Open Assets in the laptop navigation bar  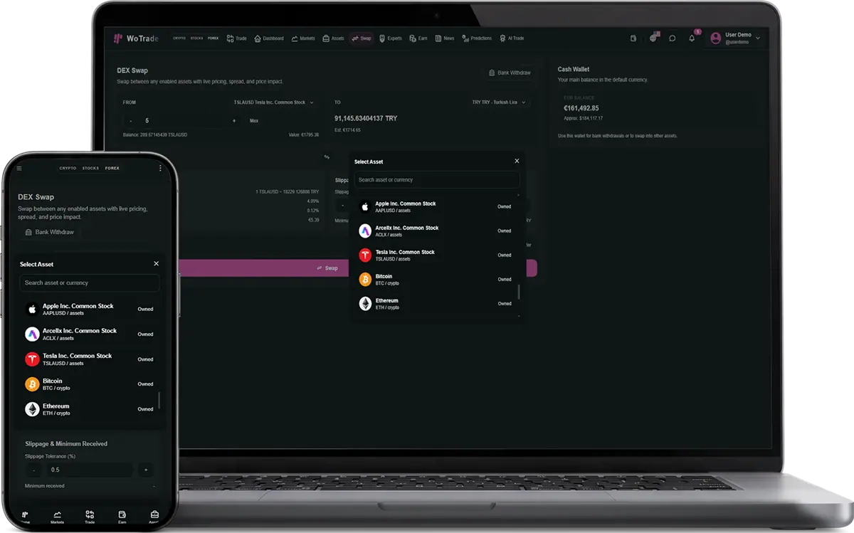[333, 38]
